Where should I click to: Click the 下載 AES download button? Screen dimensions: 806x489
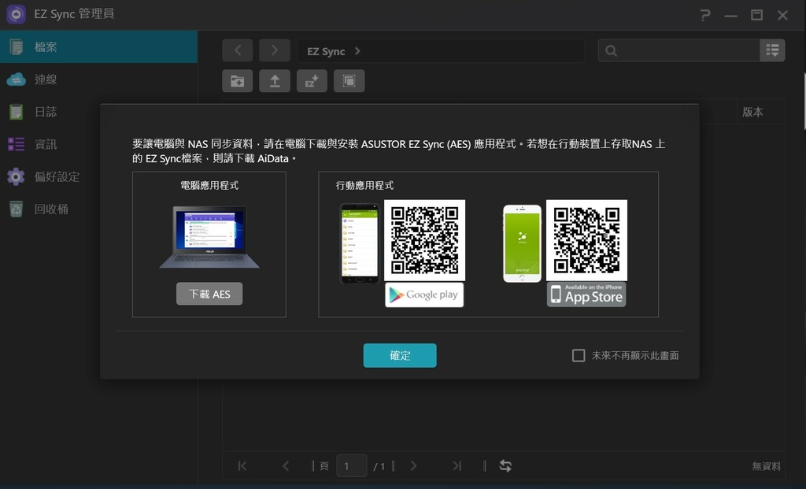tap(209, 295)
